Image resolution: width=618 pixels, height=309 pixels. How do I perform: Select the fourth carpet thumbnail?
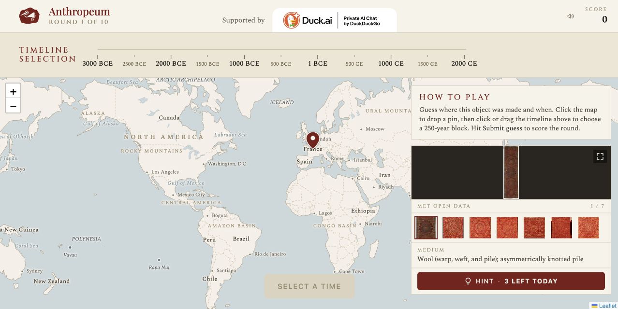coord(507,227)
